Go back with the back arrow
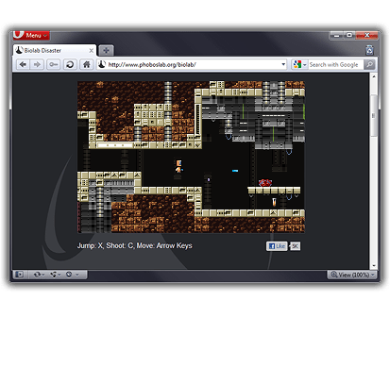The height and width of the screenshot is (368, 390). click(x=23, y=65)
